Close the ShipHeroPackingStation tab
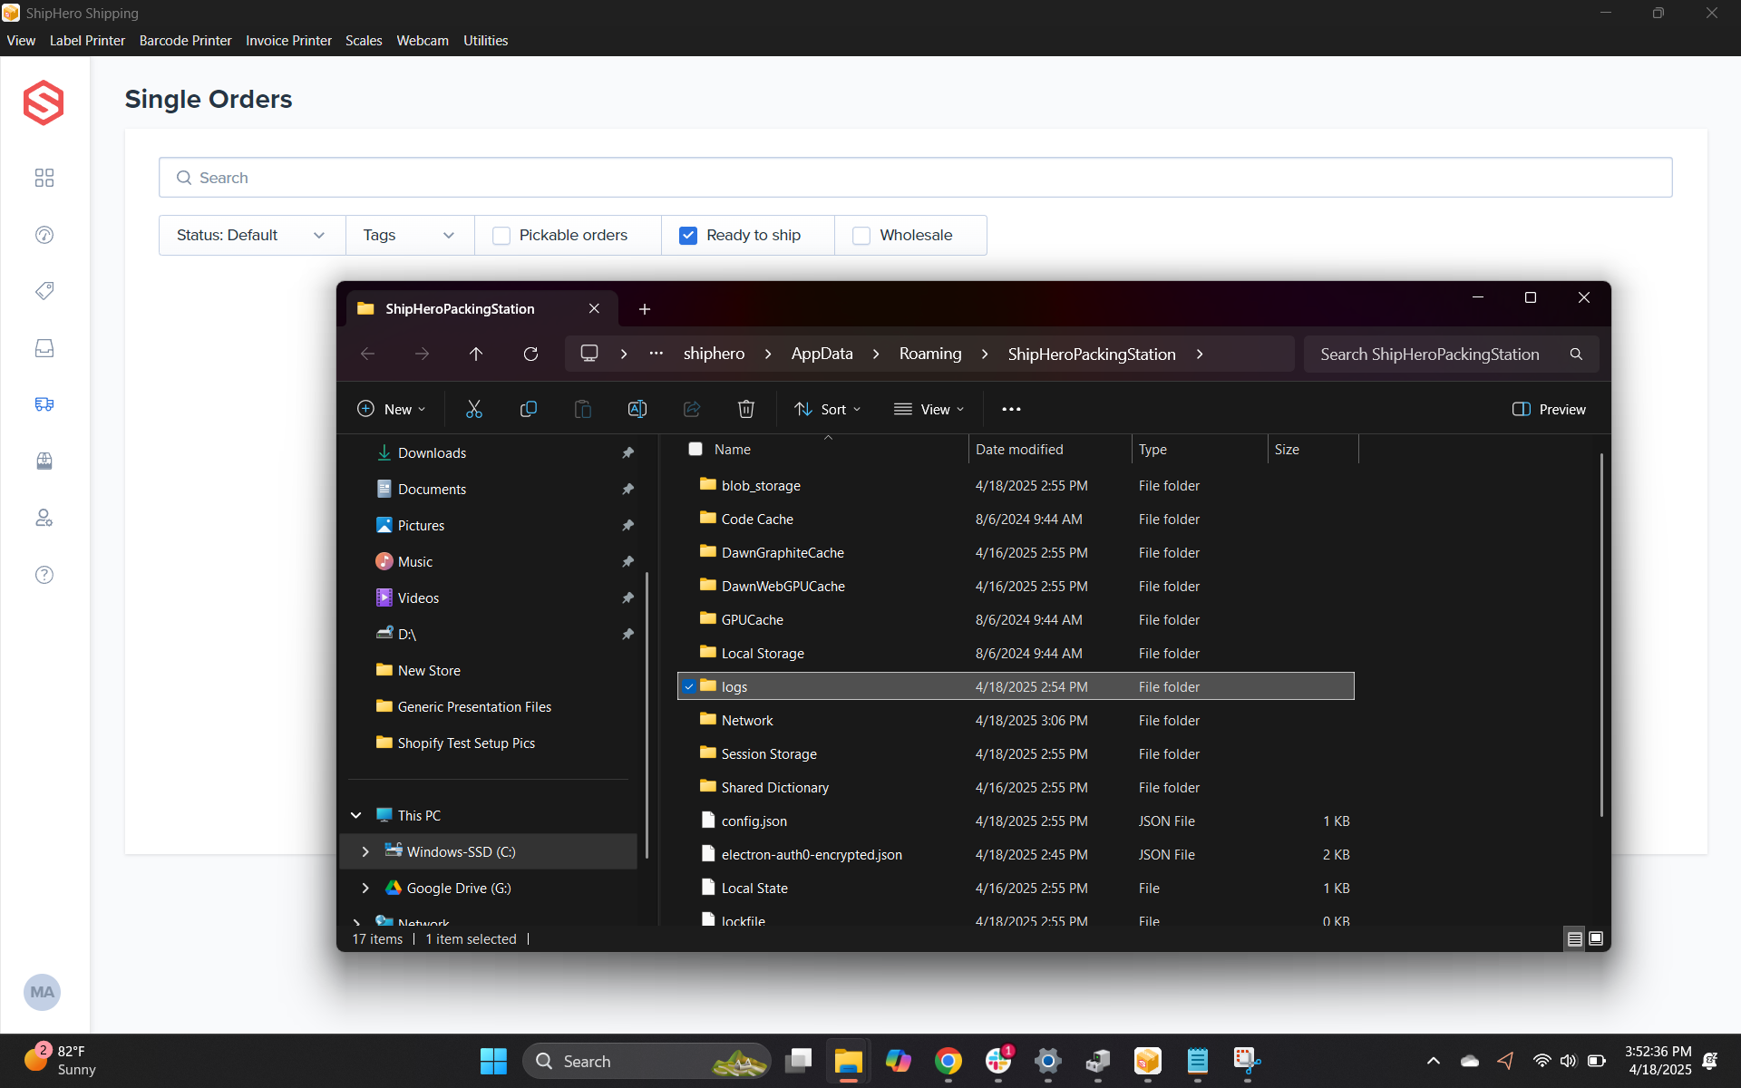 [594, 308]
